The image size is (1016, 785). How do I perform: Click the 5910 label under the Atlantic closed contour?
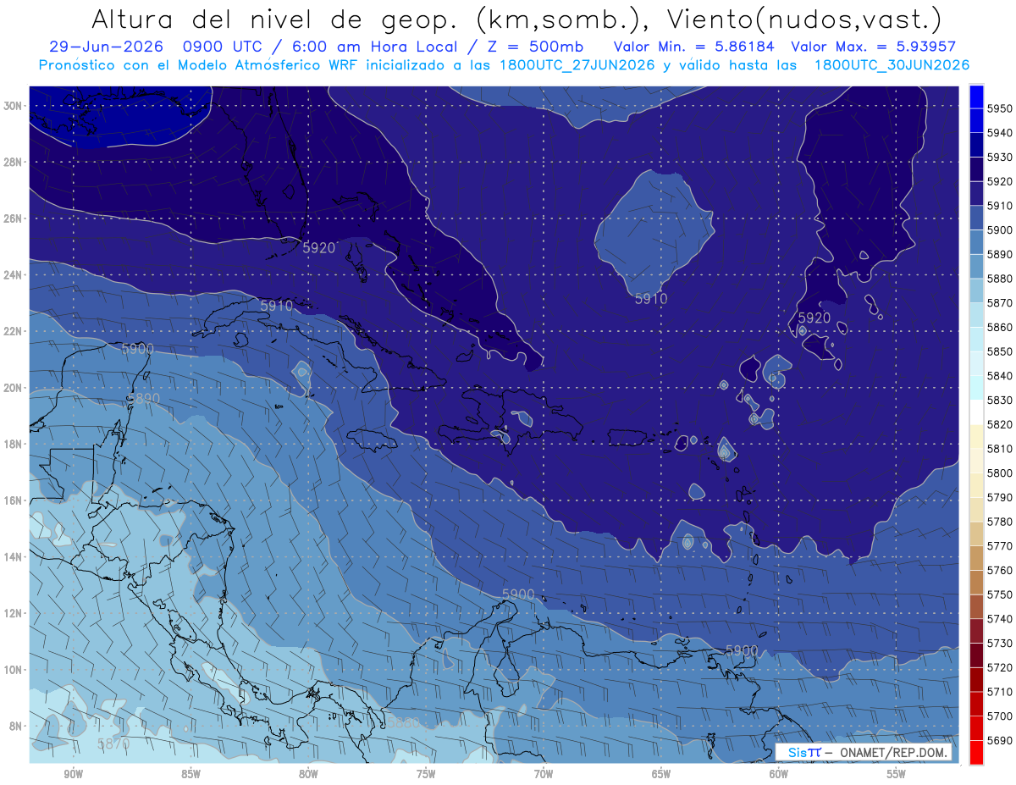coord(651,299)
